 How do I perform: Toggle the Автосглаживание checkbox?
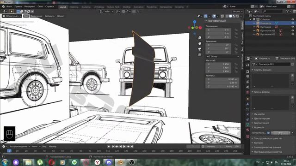click(x=268, y=133)
